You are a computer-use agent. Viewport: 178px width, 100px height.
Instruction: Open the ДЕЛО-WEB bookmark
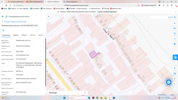pyautogui.click(x=71, y=9)
